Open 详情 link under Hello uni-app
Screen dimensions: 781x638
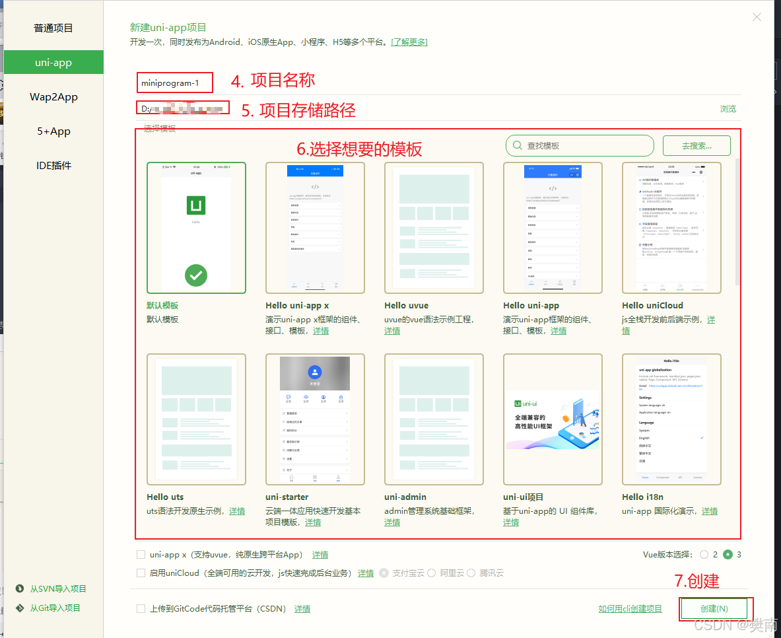[559, 331]
